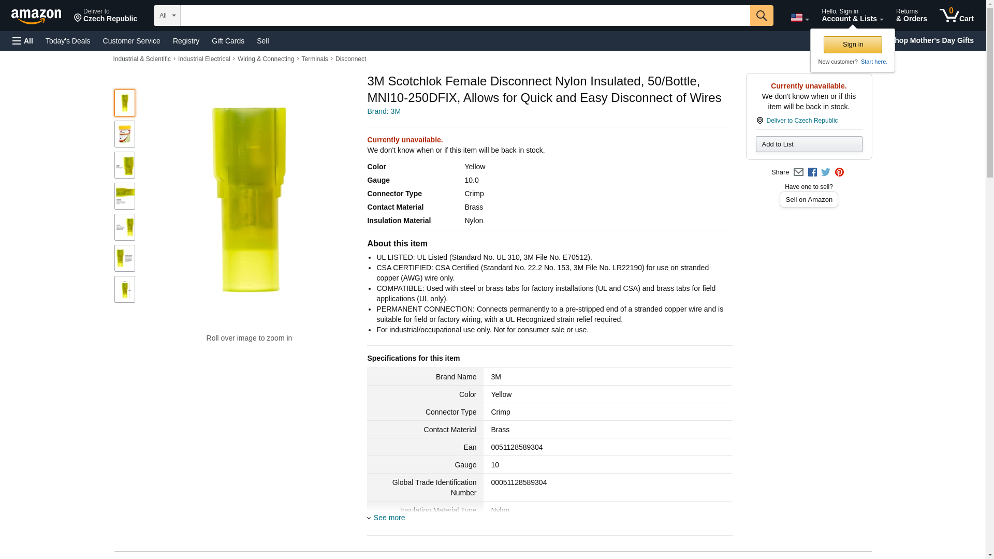Viewport: 994px width, 559px height.
Task: Open the All hamburger menu
Action: pyautogui.click(x=23, y=41)
